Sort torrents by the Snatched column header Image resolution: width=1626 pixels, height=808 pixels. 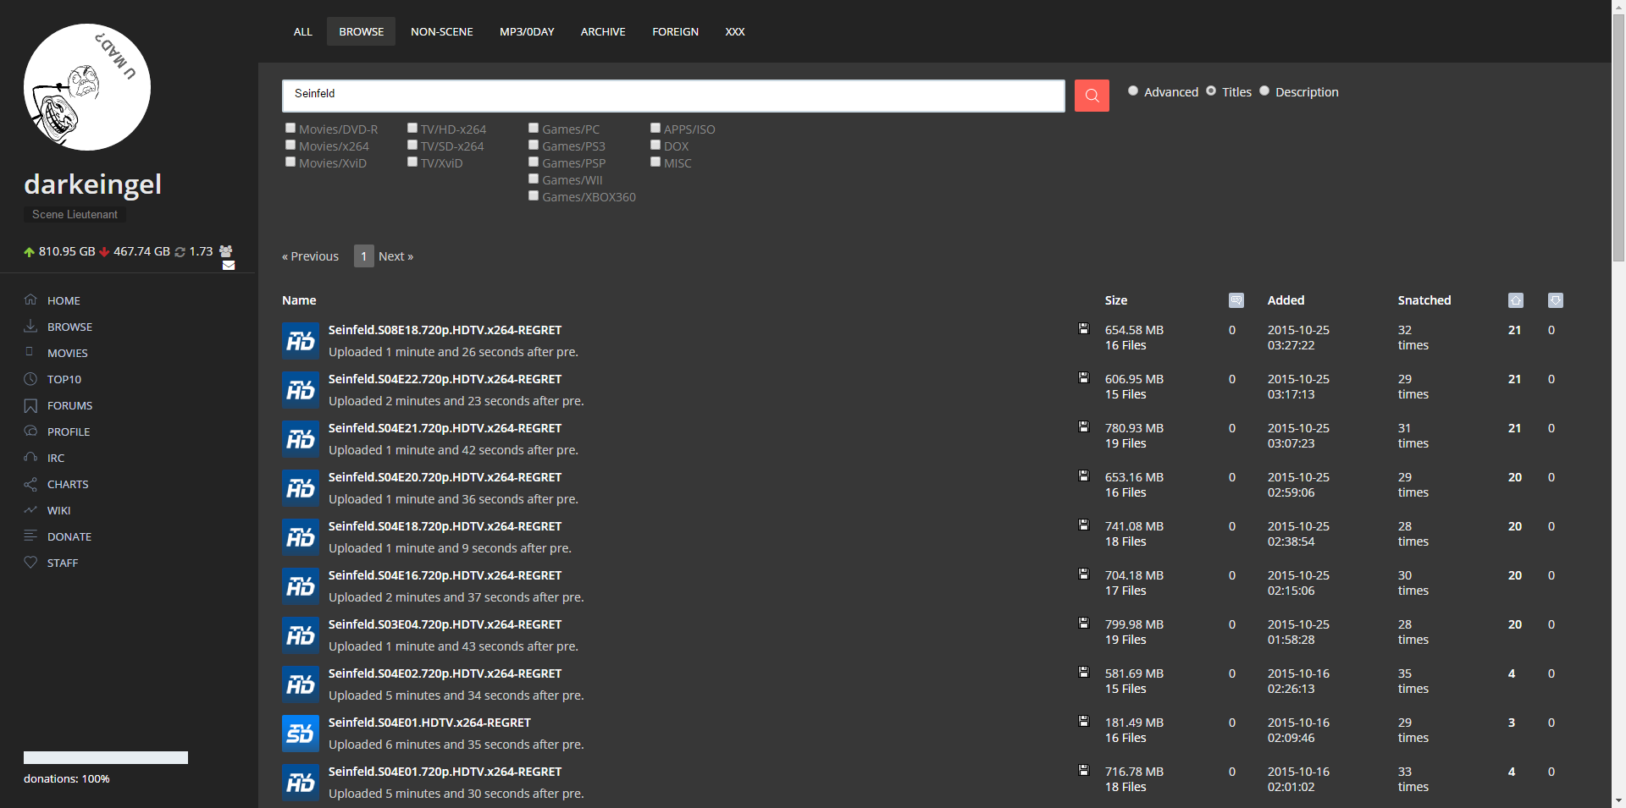(x=1424, y=300)
